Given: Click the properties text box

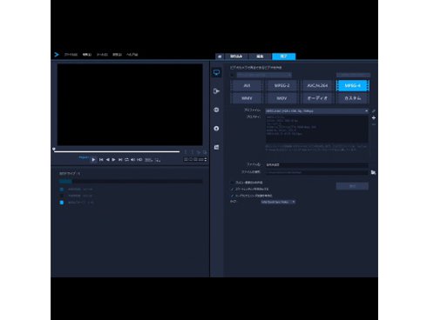Looking at the screenshot, I should coord(317,129).
